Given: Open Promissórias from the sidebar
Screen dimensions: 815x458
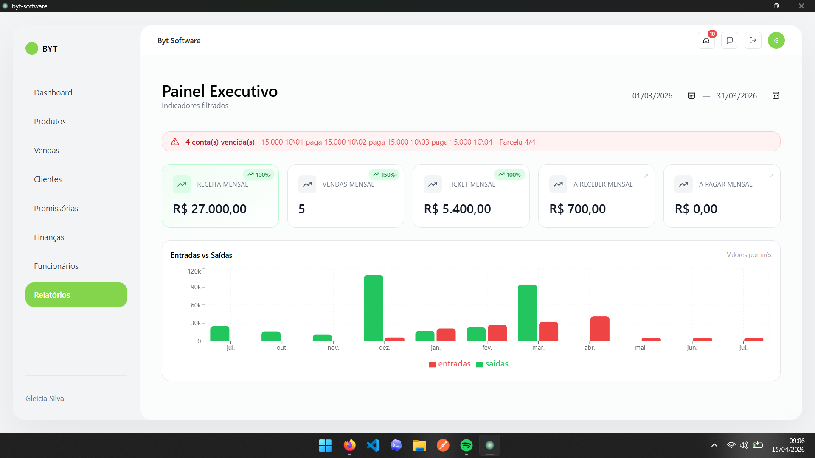Looking at the screenshot, I should 56,208.
